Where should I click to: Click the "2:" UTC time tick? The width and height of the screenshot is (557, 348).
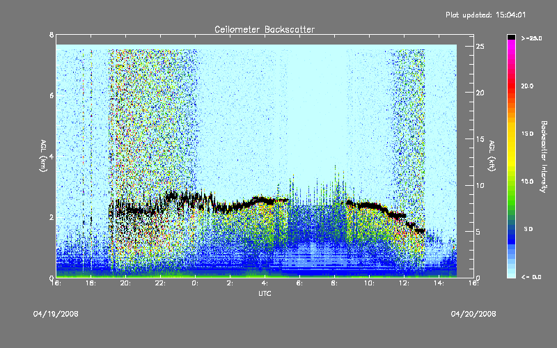click(x=230, y=283)
